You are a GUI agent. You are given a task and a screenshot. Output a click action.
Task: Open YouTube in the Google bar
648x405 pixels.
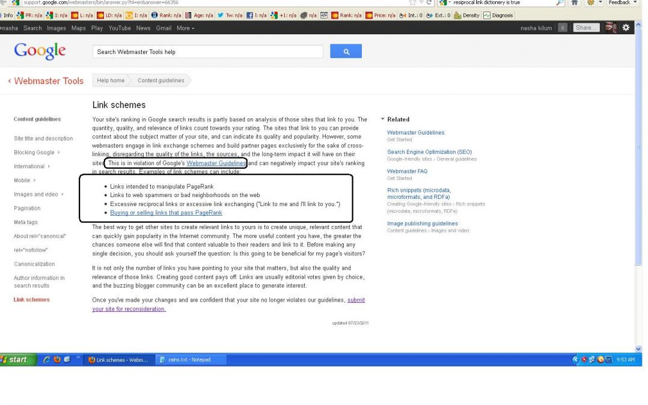(120, 28)
